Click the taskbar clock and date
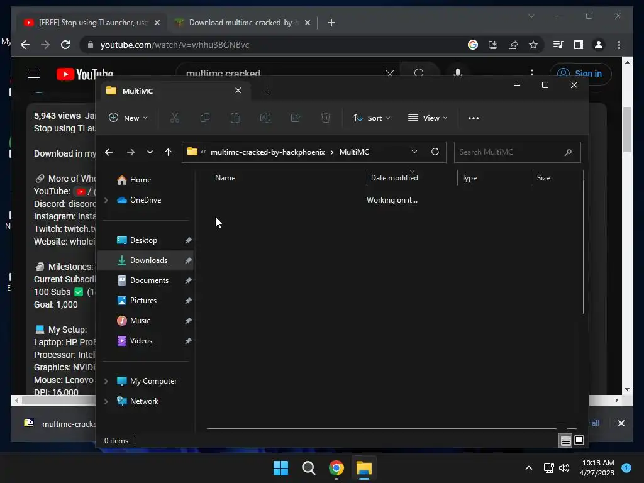Screen dimensions: 644x483 597,468
